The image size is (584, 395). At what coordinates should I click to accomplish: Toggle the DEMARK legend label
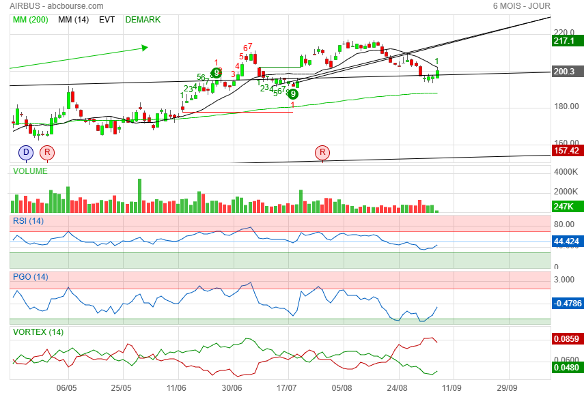(143, 20)
